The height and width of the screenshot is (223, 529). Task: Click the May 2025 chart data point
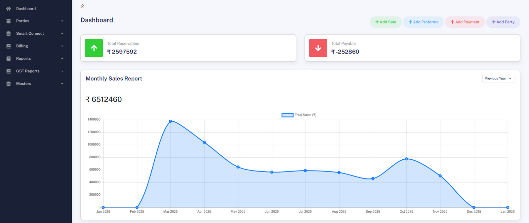pyautogui.click(x=238, y=167)
